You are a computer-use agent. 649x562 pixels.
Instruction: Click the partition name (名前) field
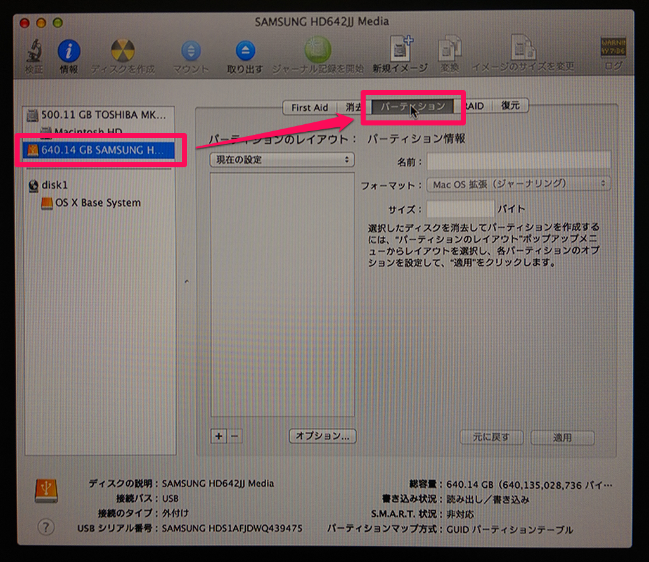[518, 160]
